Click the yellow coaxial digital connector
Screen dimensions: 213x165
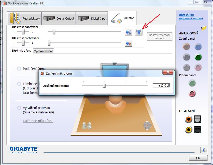[x=189, y=129]
